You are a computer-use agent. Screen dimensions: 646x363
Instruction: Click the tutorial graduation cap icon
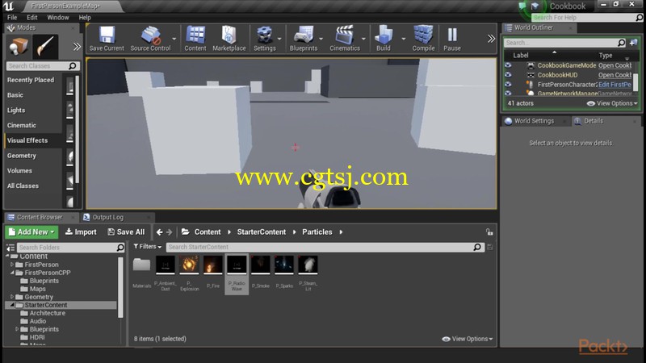pyautogui.click(x=535, y=6)
